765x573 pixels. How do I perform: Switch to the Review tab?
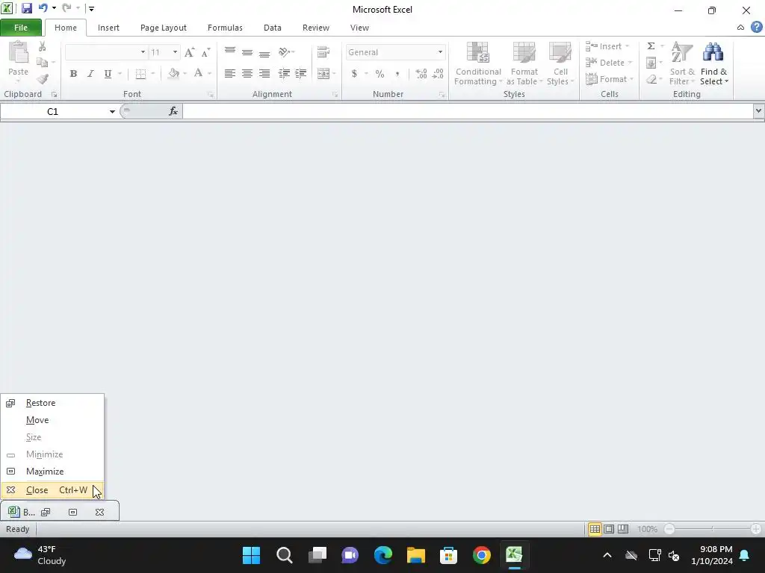[x=316, y=28]
